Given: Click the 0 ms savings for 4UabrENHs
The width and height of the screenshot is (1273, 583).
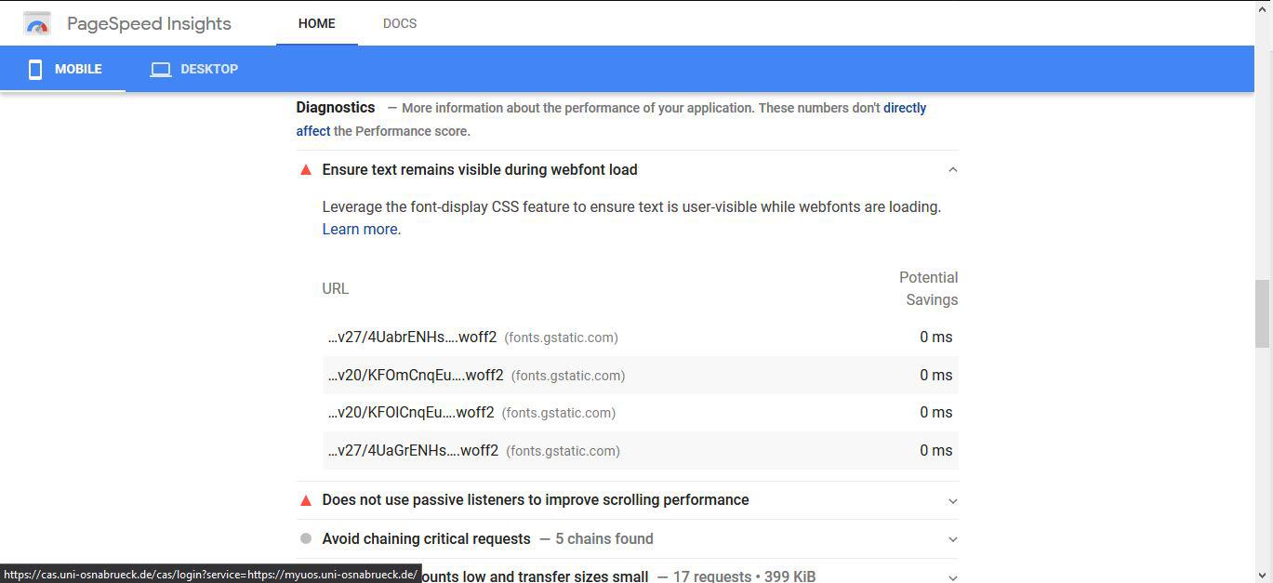Looking at the screenshot, I should click(x=936, y=337).
